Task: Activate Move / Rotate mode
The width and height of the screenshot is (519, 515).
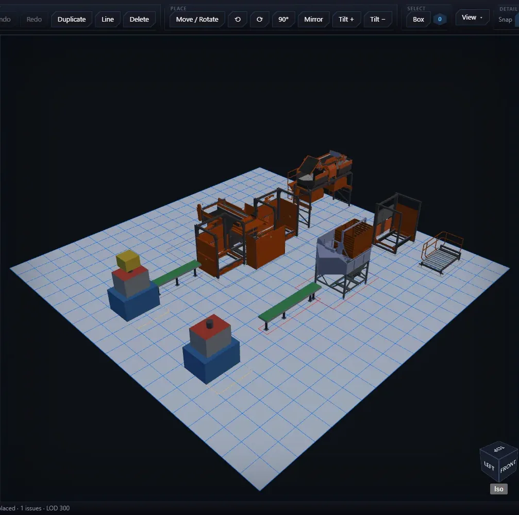Action: 197,19
